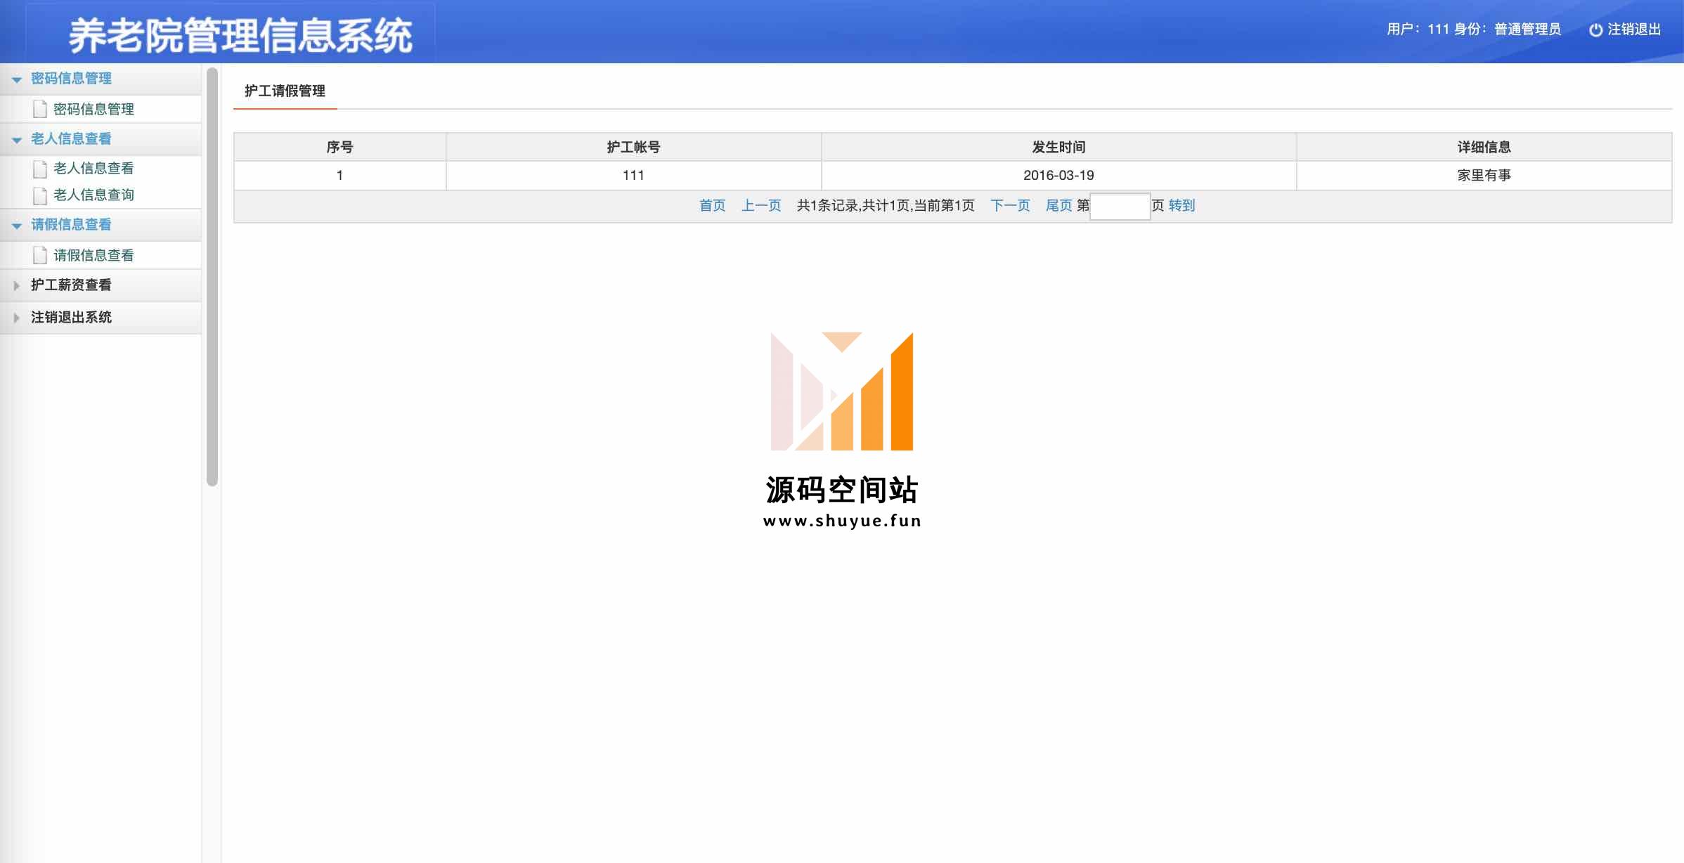Click the document icon beside 密码信息管理
Viewport: 1684px width, 863px height.
[40, 109]
